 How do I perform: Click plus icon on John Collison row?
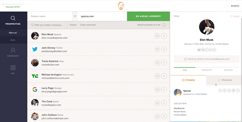tap(164, 116)
